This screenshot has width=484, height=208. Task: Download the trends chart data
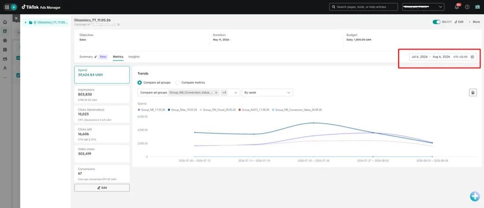click(473, 93)
